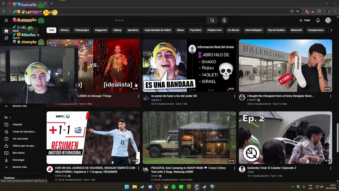Click the page vertical scrollbar thumb
Image resolution: width=339 pixels, height=191 pixels.
pos(337,138)
